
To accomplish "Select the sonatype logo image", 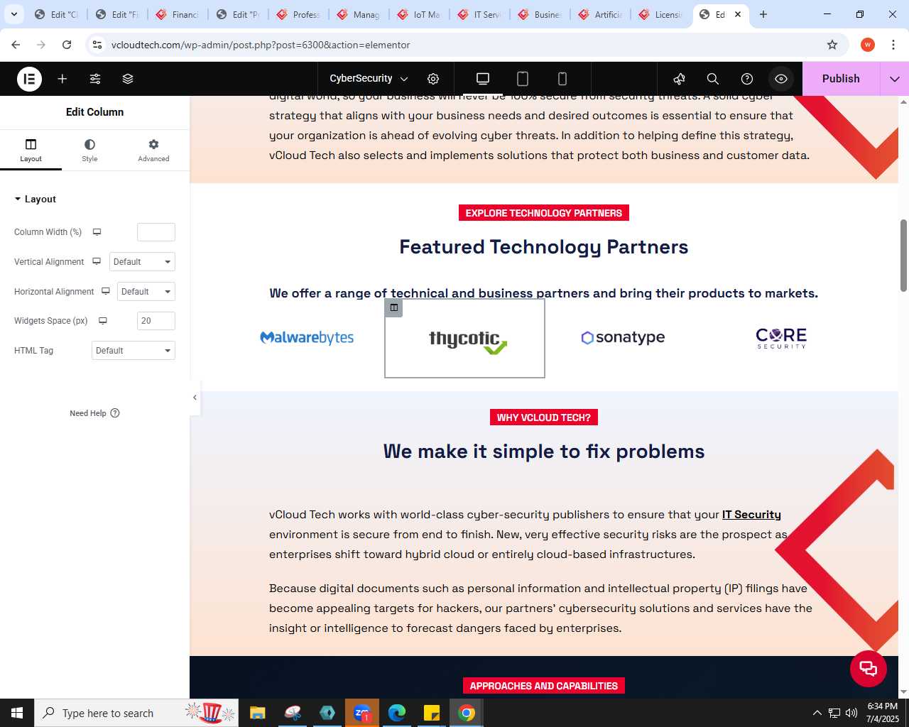I will pos(623,337).
